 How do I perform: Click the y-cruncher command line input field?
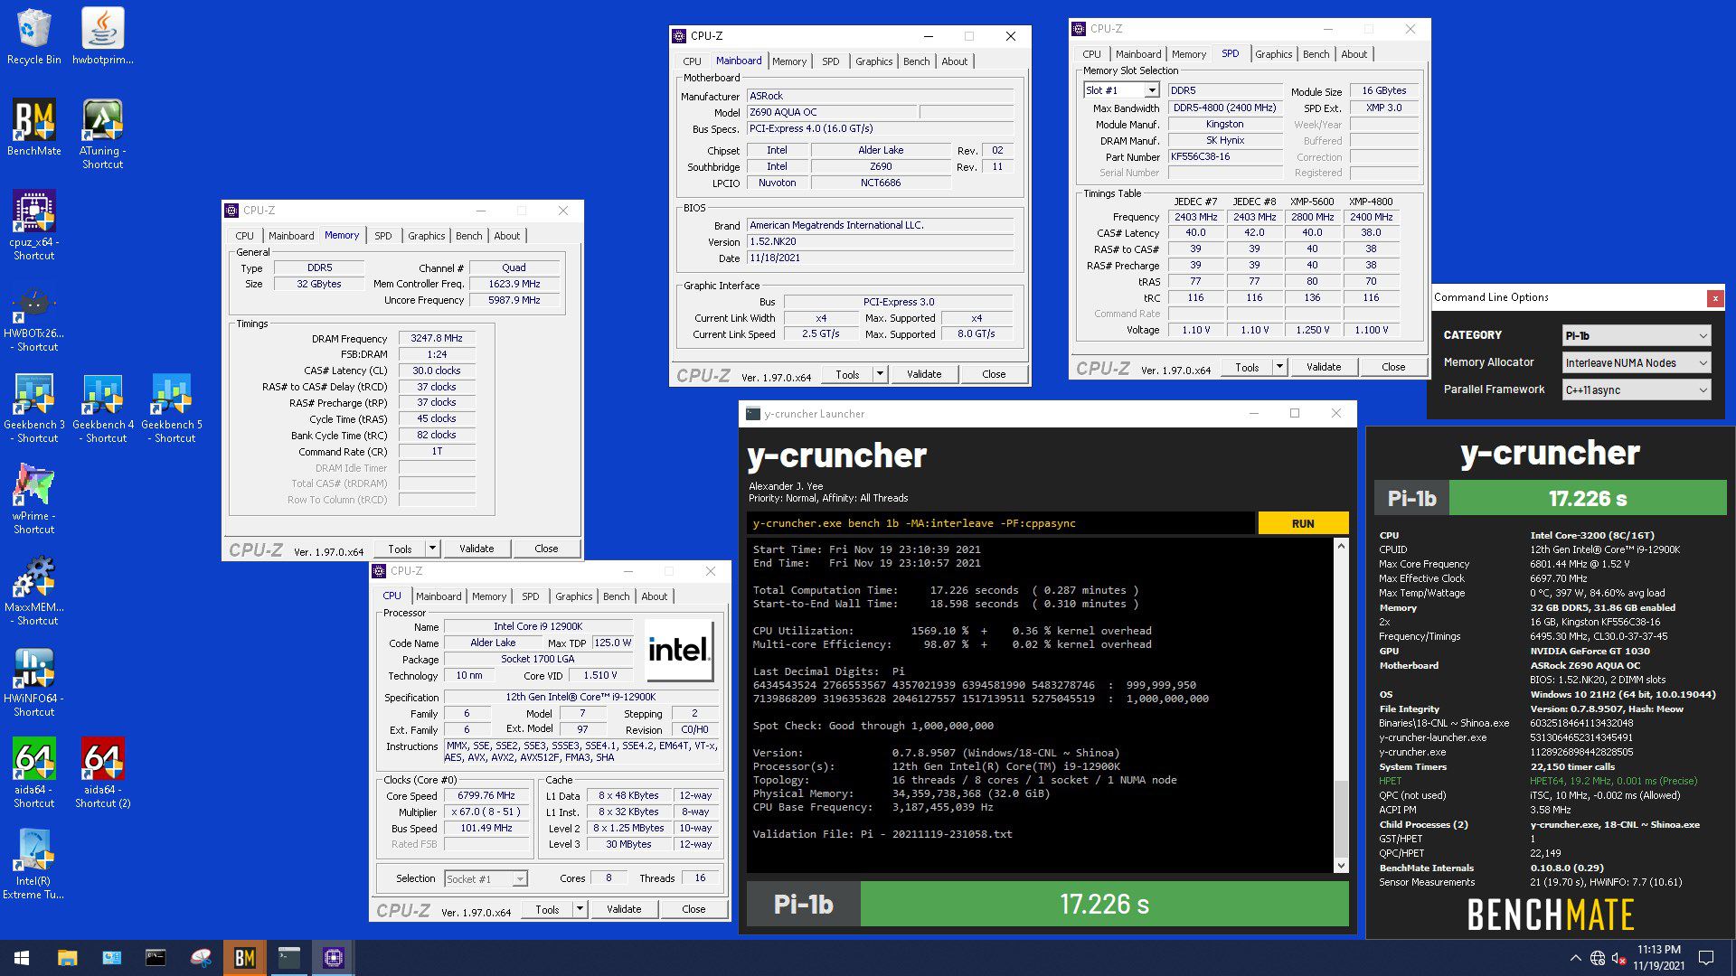tap(1001, 523)
